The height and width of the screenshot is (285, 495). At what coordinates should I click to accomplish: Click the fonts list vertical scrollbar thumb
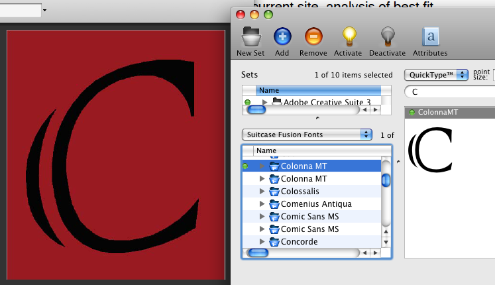pos(386,180)
